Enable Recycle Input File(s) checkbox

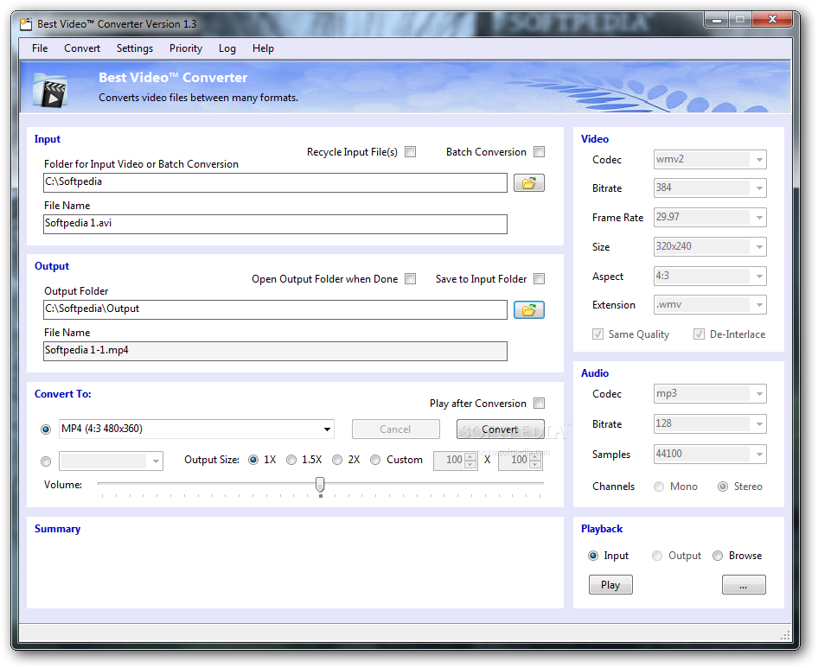[411, 152]
